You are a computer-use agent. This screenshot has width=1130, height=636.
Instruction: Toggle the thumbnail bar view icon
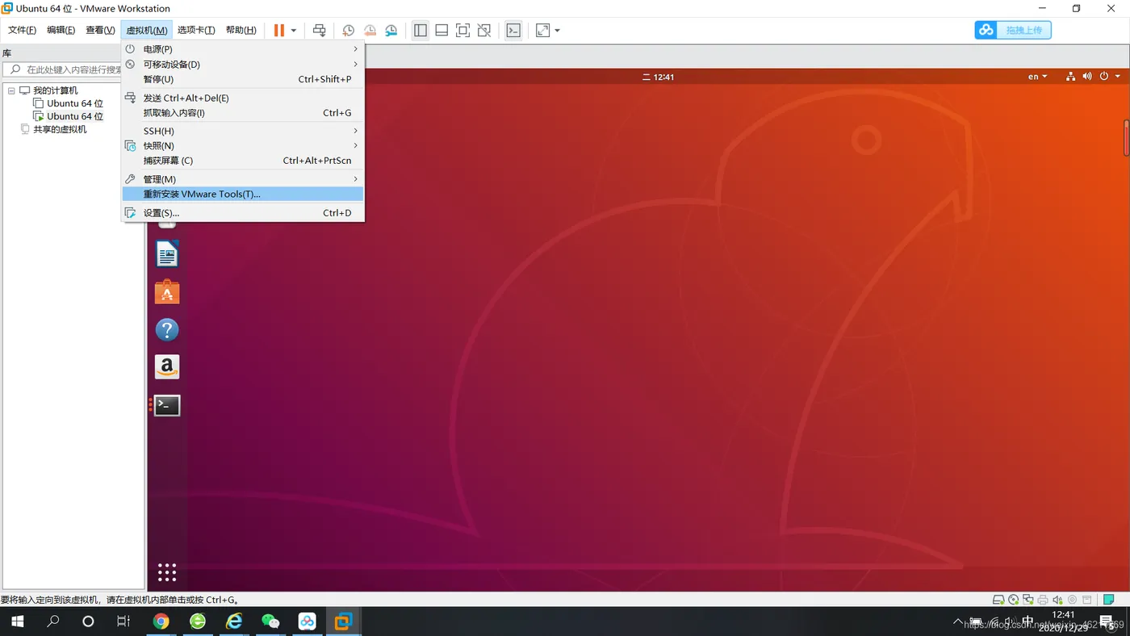pyautogui.click(x=442, y=30)
